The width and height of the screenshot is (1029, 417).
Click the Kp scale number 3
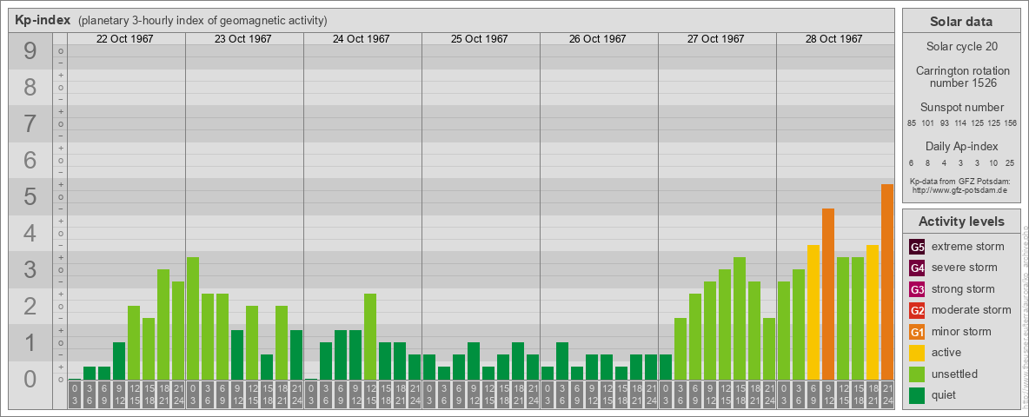click(30, 269)
